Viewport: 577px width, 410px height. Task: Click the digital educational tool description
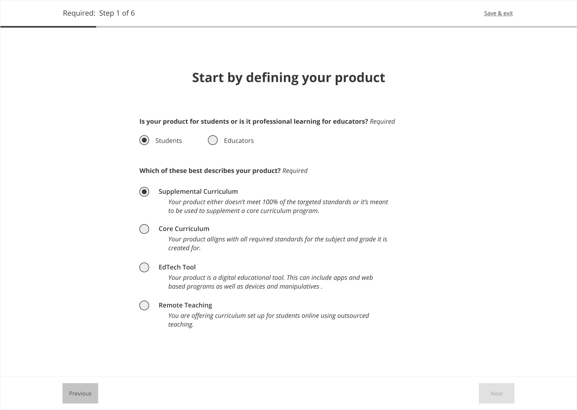270,282
